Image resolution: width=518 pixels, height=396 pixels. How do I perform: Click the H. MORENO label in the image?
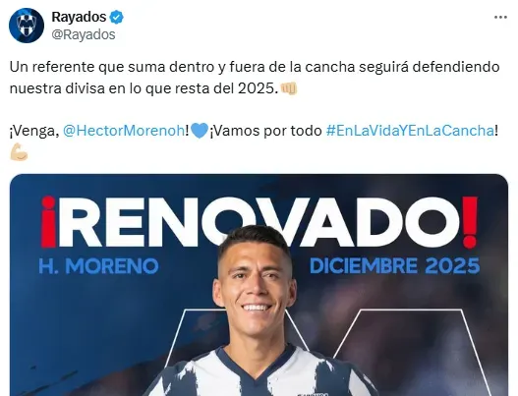point(98,266)
